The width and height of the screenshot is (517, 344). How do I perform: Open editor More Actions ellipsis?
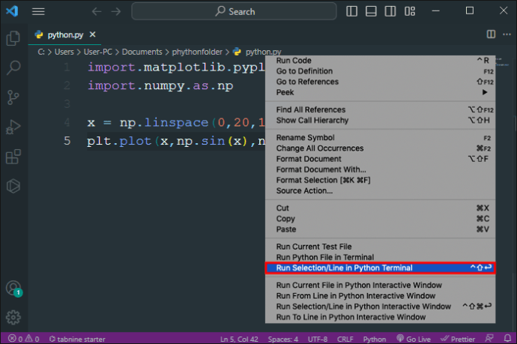(x=507, y=34)
